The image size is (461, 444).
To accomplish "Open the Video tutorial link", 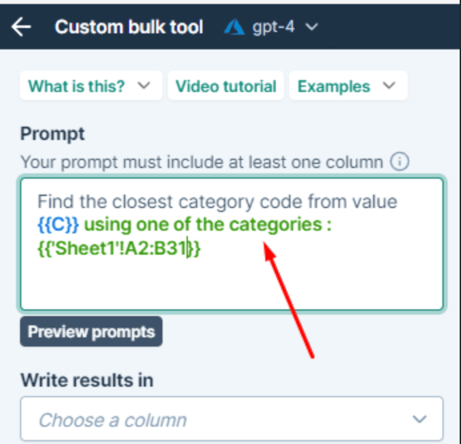I will coord(225,86).
